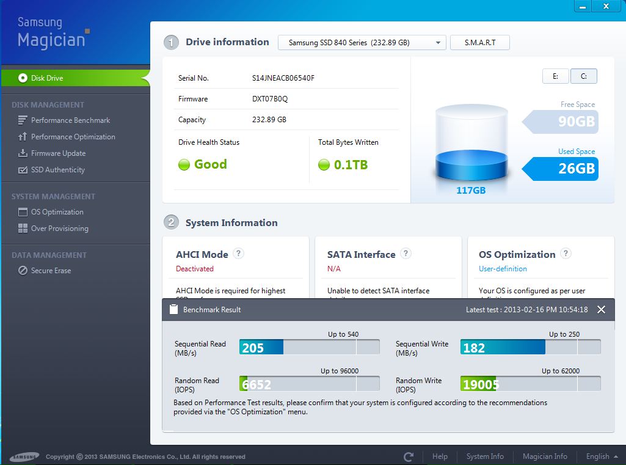Click the Total Bytes Written green indicator

[x=324, y=164]
